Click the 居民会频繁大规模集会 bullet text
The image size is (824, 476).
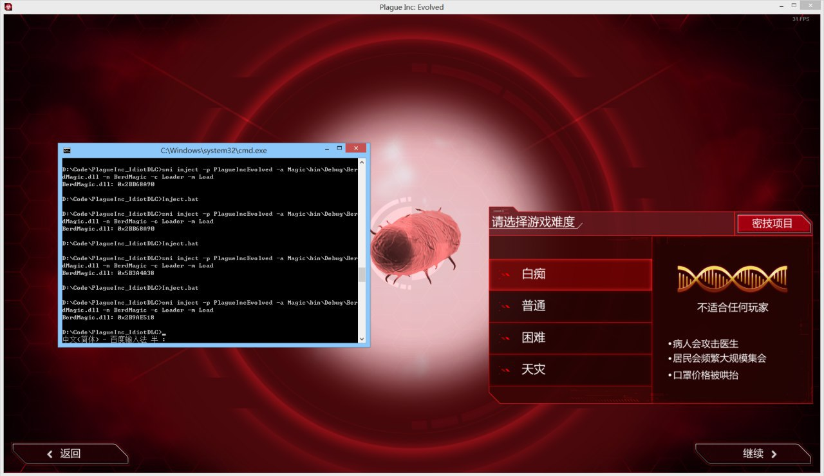tap(720, 359)
